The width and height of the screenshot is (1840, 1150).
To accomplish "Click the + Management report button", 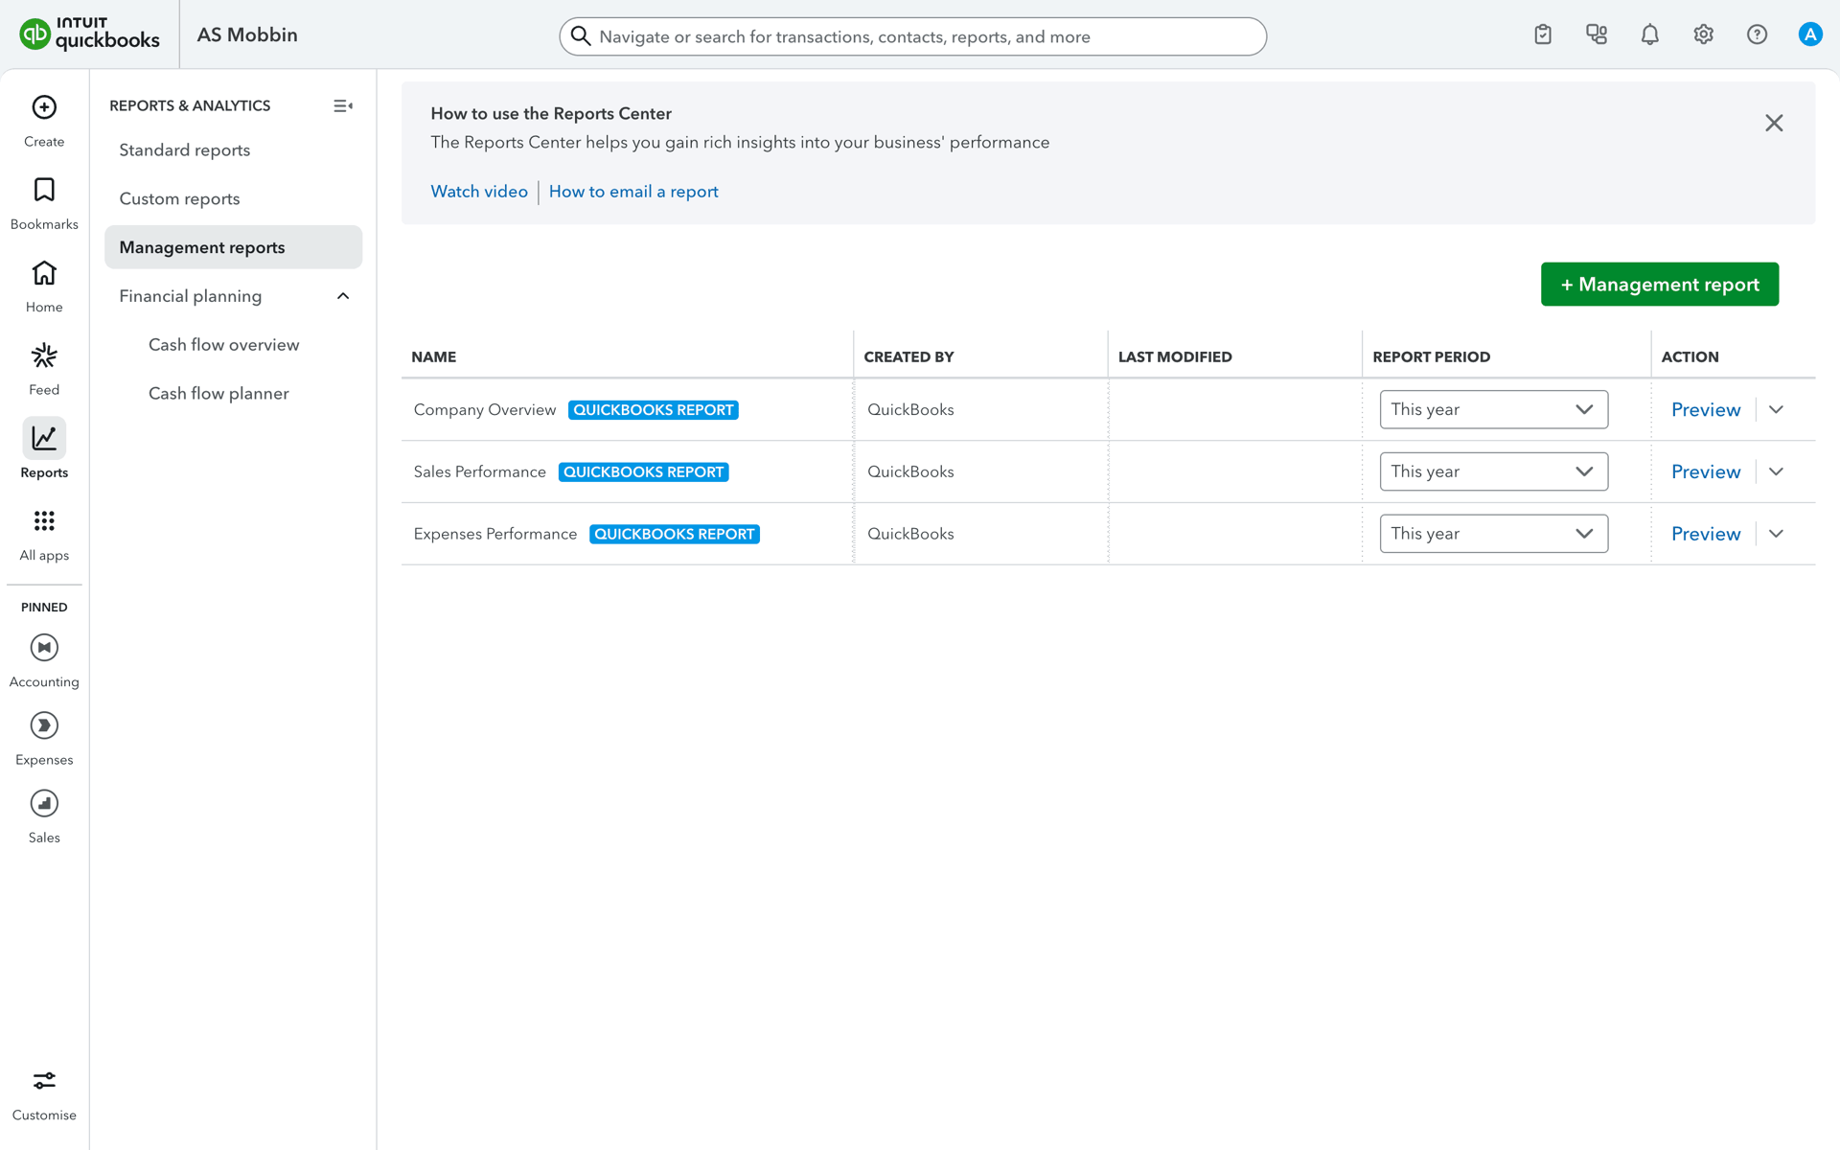I will (x=1660, y=285).
